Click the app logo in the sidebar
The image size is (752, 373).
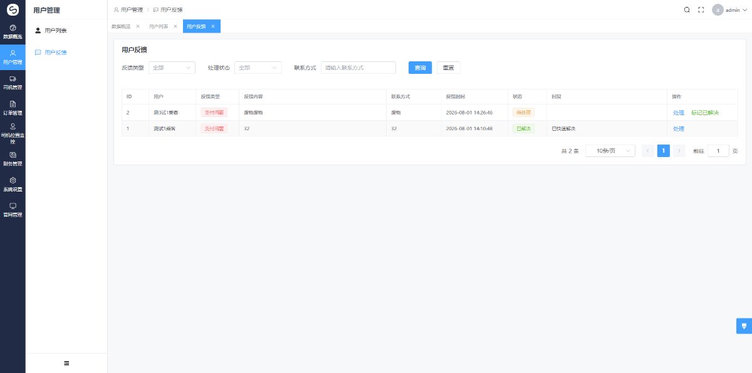pos(13,9)
